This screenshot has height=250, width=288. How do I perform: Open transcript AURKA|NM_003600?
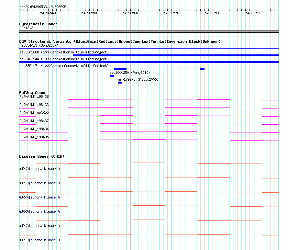(x=34, y=113)
